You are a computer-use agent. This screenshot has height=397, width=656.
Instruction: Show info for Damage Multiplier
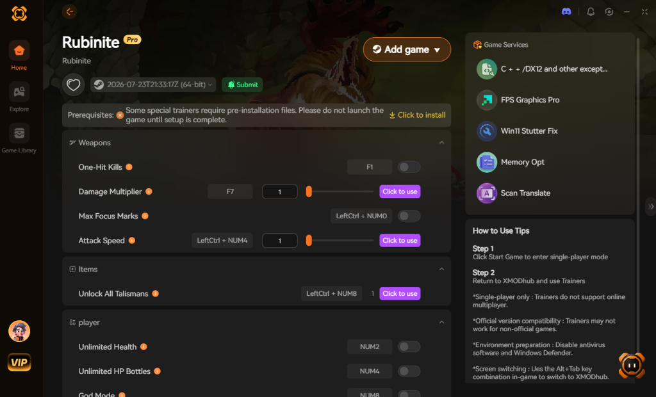pyautogui.click(x=149, y=191)
